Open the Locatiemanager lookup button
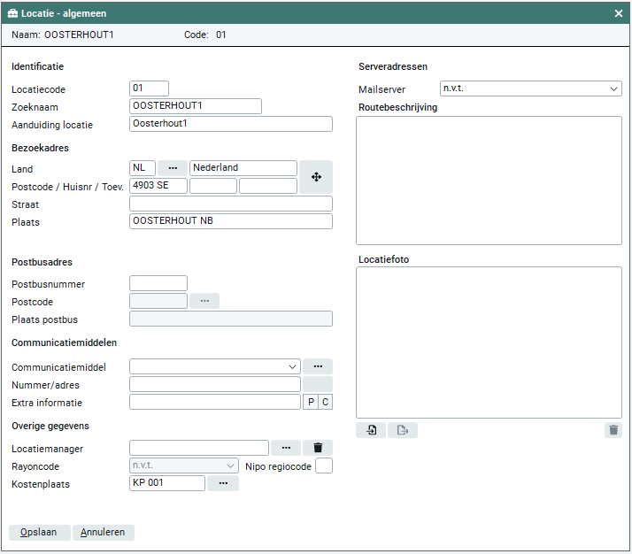632x554 pixels. pyautogui.click(x=286, y=448)
